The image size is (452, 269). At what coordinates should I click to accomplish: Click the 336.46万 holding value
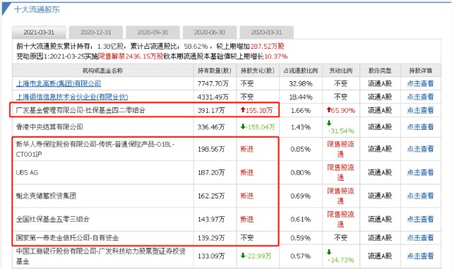coord(211,127)
